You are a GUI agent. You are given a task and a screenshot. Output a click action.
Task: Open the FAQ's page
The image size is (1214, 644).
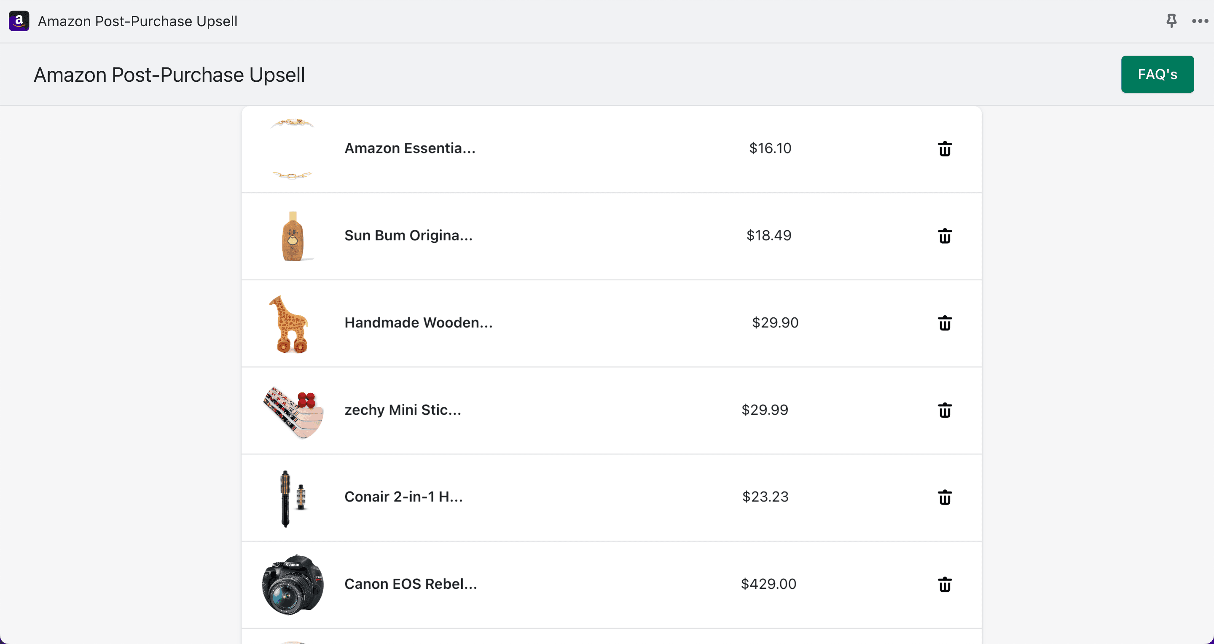[1158, 75]
